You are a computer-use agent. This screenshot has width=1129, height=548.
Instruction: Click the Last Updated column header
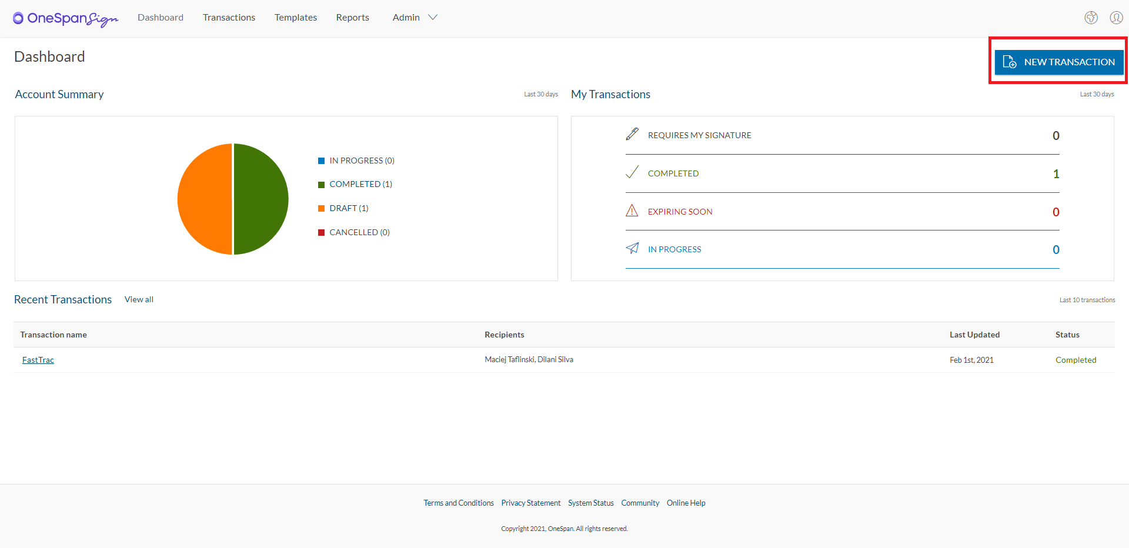[x=975, y=335]
